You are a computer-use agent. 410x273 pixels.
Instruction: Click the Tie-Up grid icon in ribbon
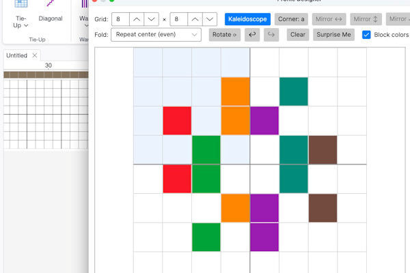[21, 3]
